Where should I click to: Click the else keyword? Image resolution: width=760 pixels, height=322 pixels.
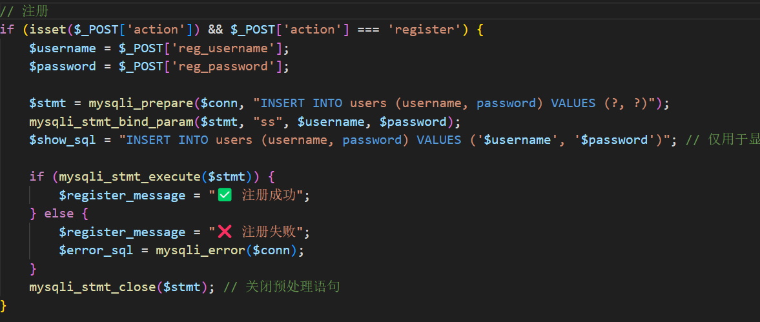coord(59,214)
